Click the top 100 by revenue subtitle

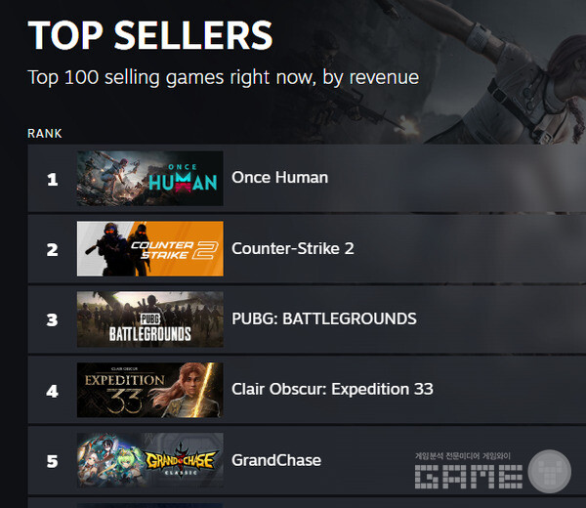pos(224,76)
